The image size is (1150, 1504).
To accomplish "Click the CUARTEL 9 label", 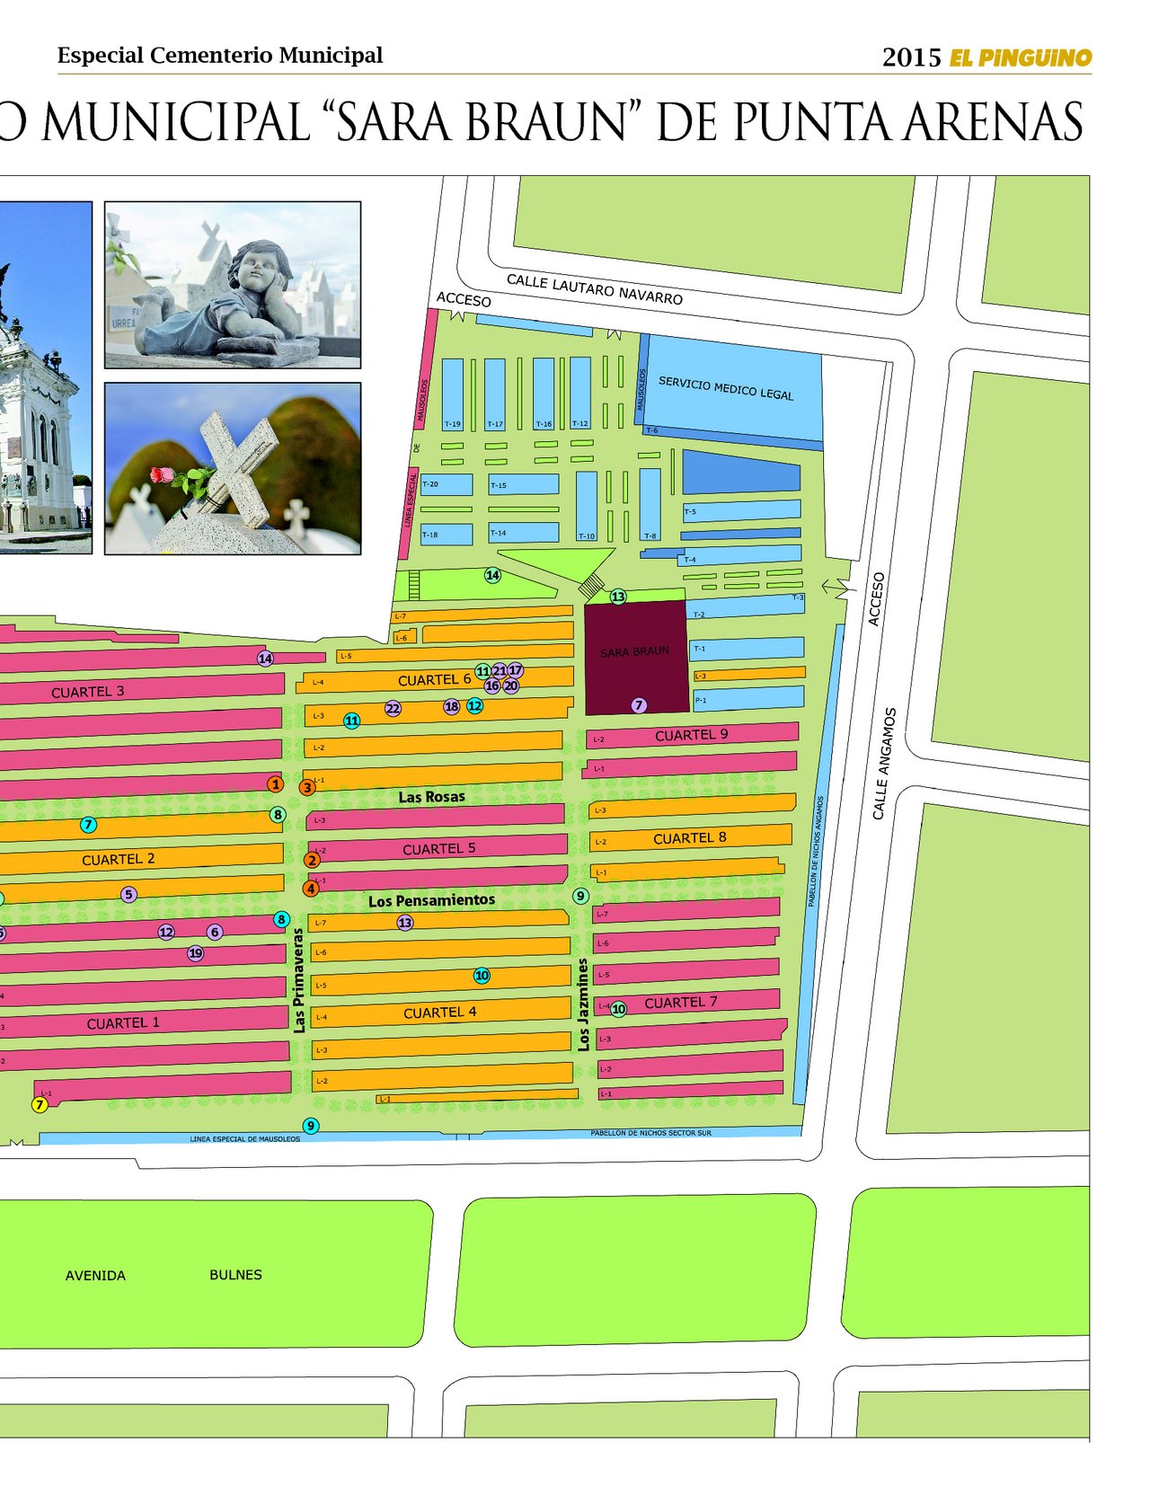I will click(692, 735).
